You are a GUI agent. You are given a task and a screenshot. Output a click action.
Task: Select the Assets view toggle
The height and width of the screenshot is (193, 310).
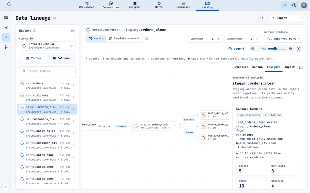96,38
